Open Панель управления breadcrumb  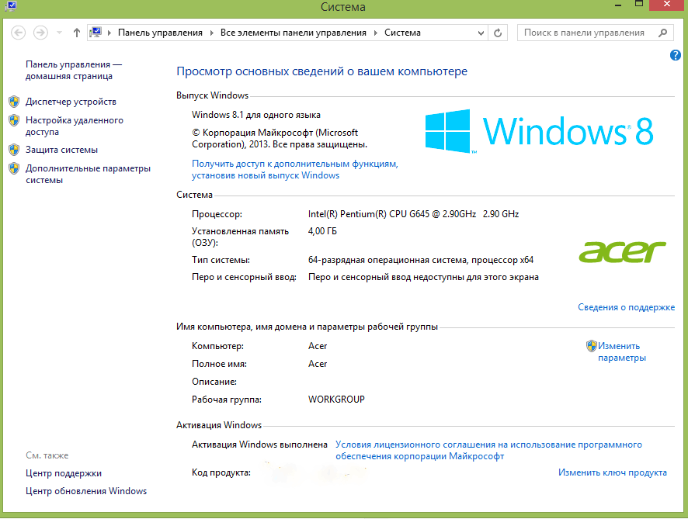pyautogui.click(x=160, y=33)
